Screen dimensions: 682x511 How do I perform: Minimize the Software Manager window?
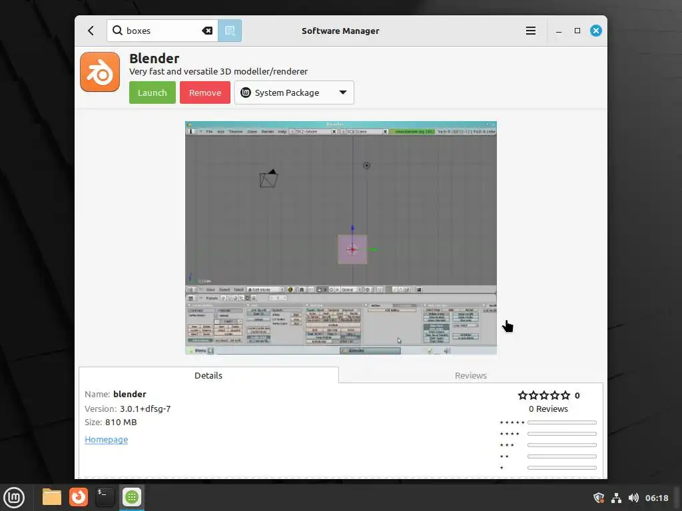[x=559, y=31]
